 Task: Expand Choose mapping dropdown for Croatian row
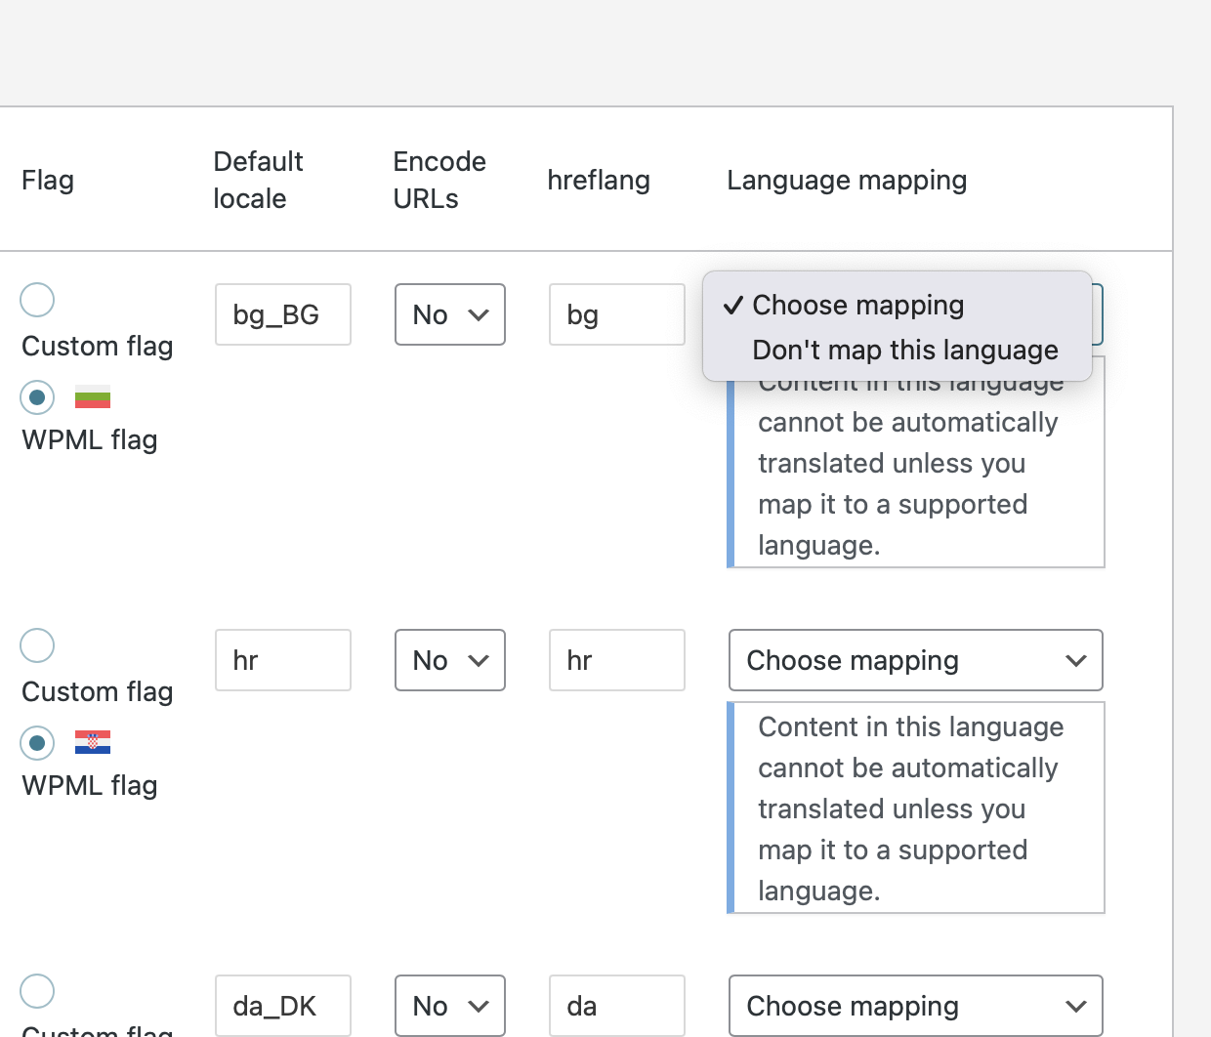click(915, 660)
